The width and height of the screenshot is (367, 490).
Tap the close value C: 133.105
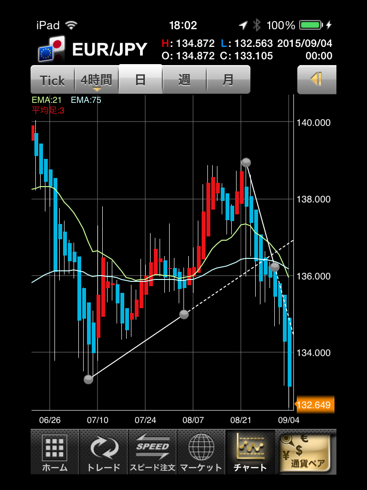pos(246,56)
